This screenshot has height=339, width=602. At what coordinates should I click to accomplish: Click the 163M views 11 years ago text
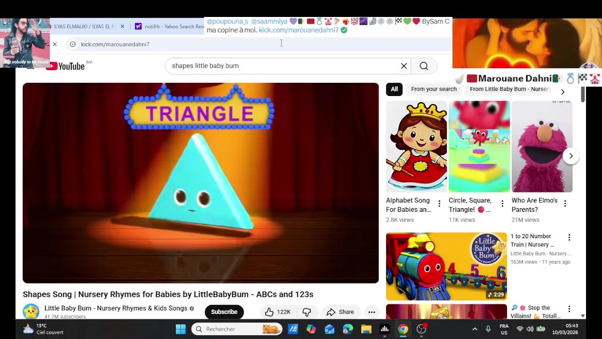[x=540, y=262]
